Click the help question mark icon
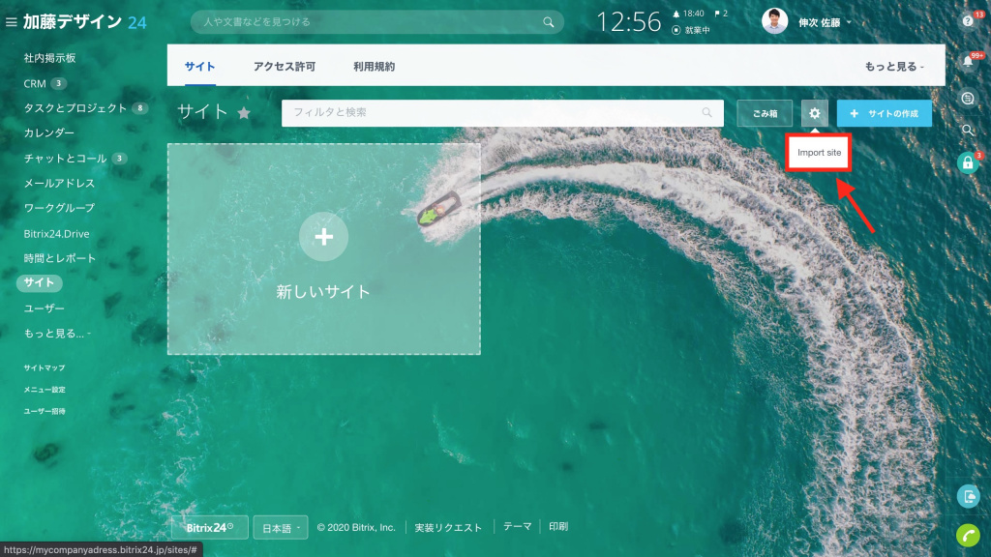Image resolution: width=991 pixels, height=557 pixels. [967, 20]
